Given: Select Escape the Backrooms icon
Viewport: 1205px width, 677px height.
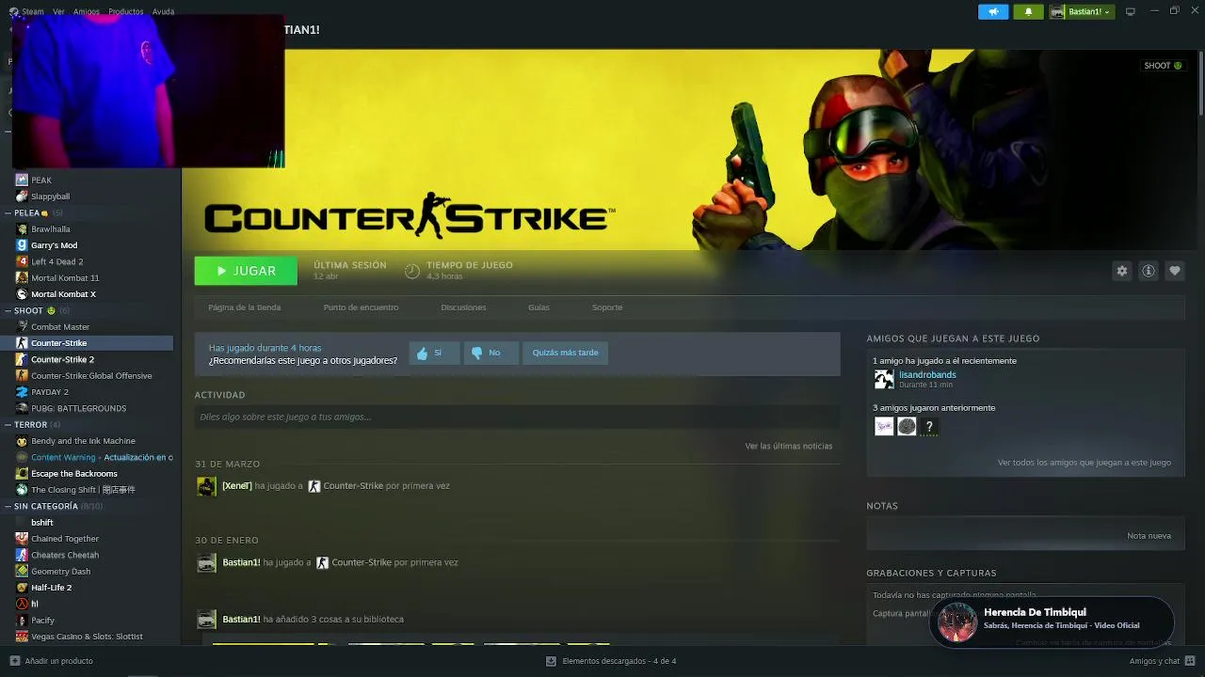Looking at the screenshot, I should (x=22, y=474).
